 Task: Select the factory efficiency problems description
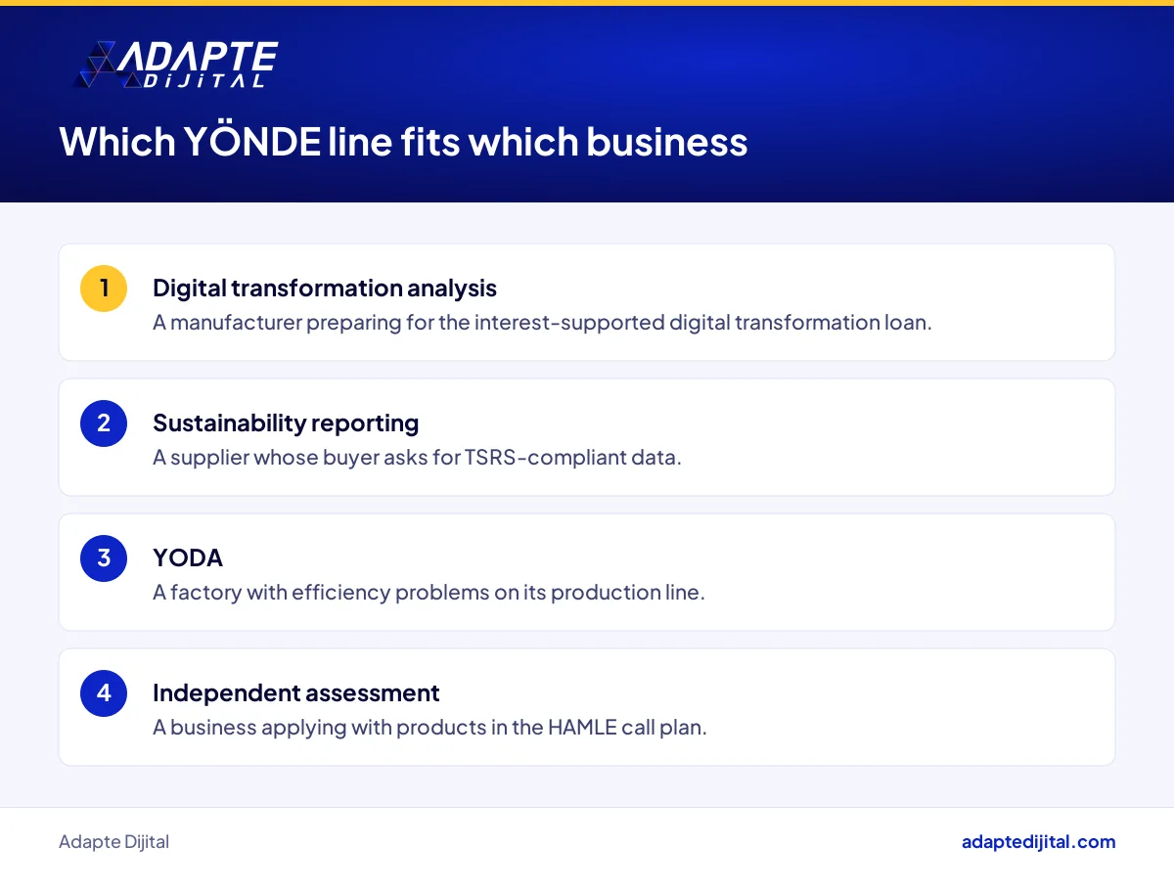(429, 593)
